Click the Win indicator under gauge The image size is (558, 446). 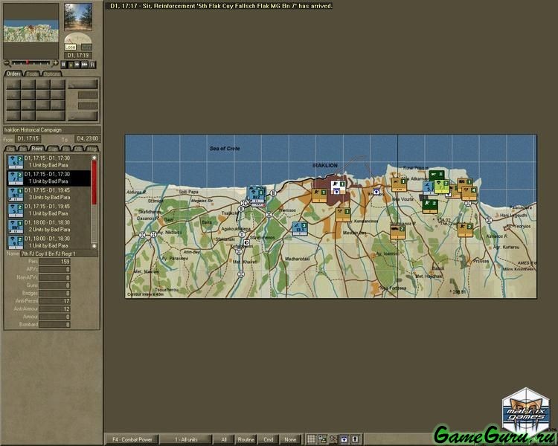86,47
